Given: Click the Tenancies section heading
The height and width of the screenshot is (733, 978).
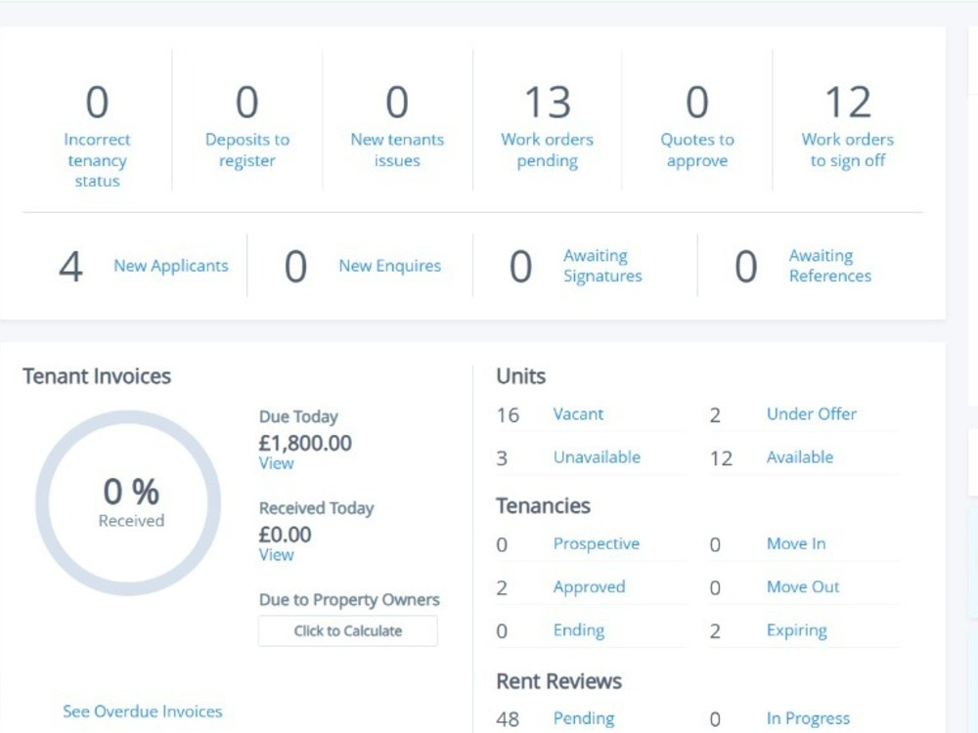Looking at the screenshot, I should pyautogui.click(x=543, y=505).
